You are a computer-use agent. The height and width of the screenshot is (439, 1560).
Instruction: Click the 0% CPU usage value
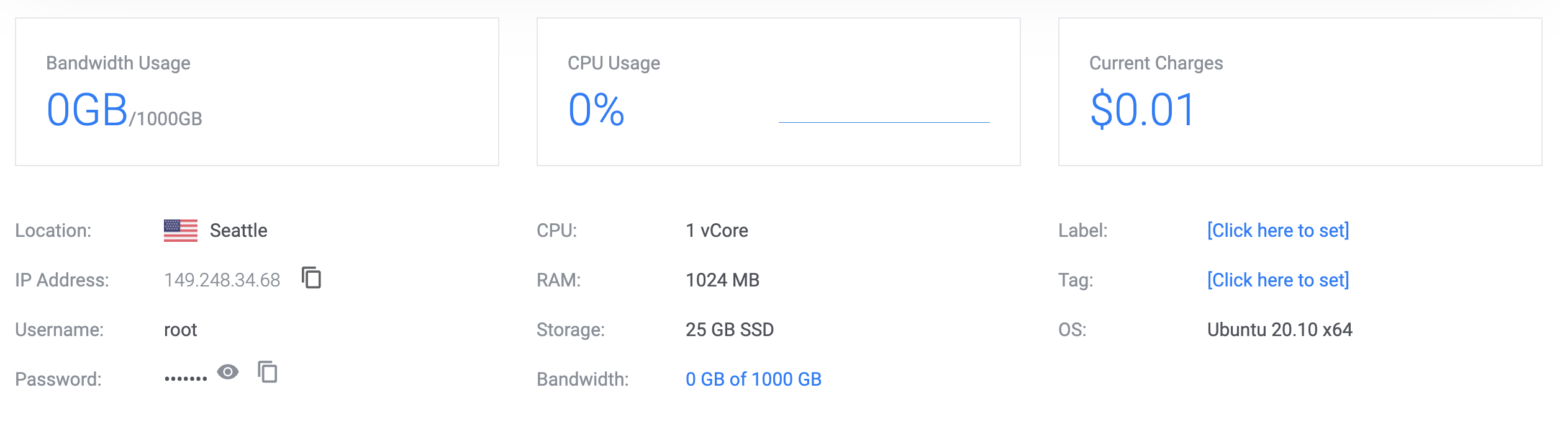(x=596, y=110)
